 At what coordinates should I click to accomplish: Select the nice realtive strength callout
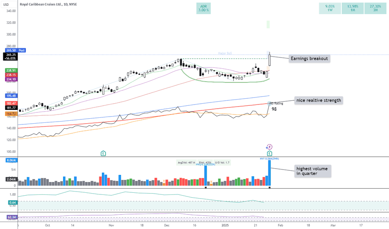[318, 100]
